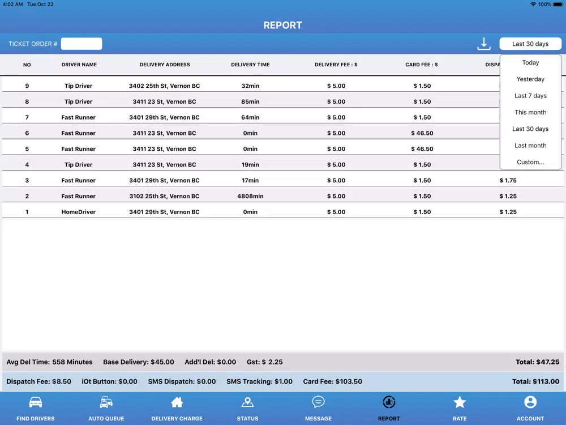Viewport: 566px width, 425px height.
Task: Select row 2 address 3102 25th St
Action: [164, 196]
